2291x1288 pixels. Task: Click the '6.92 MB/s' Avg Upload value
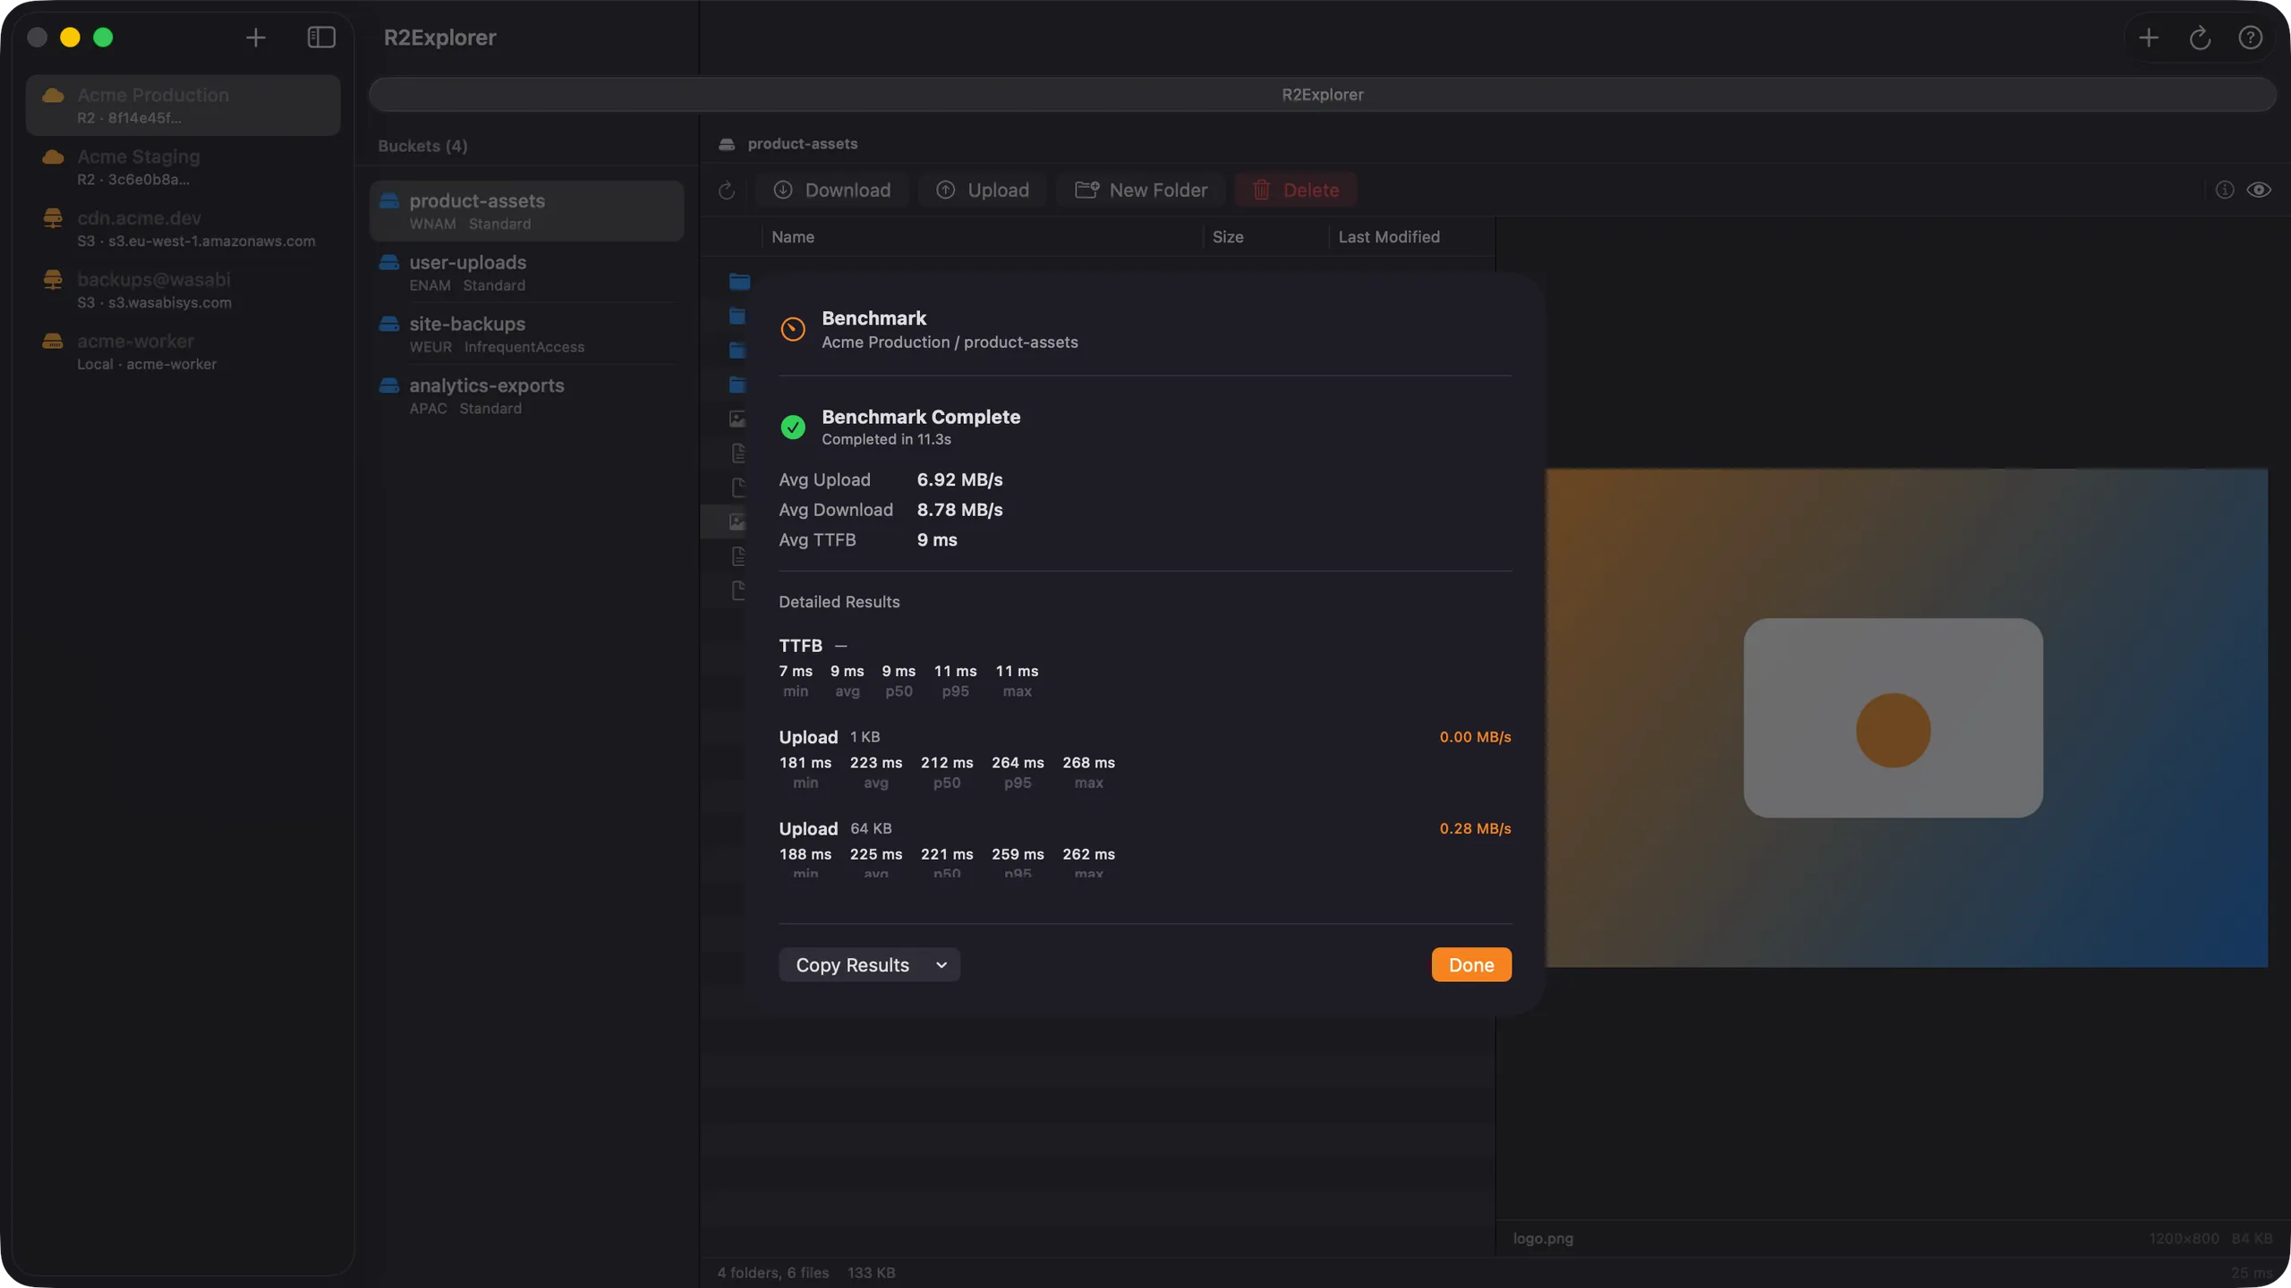(x=959, y=480)
